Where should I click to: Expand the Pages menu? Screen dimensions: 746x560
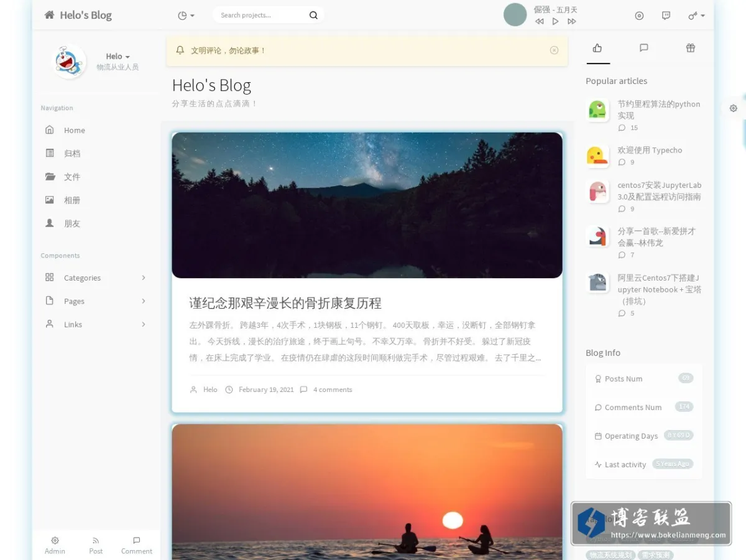pos(96,301)
